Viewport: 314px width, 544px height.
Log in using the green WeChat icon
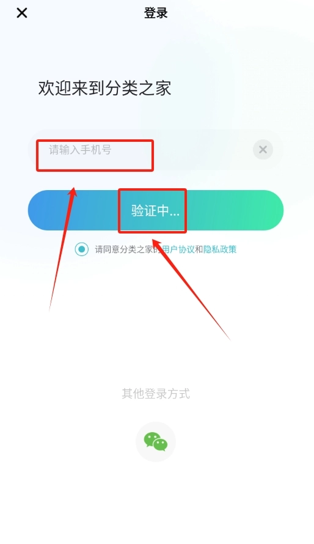(x=156, y=442)
